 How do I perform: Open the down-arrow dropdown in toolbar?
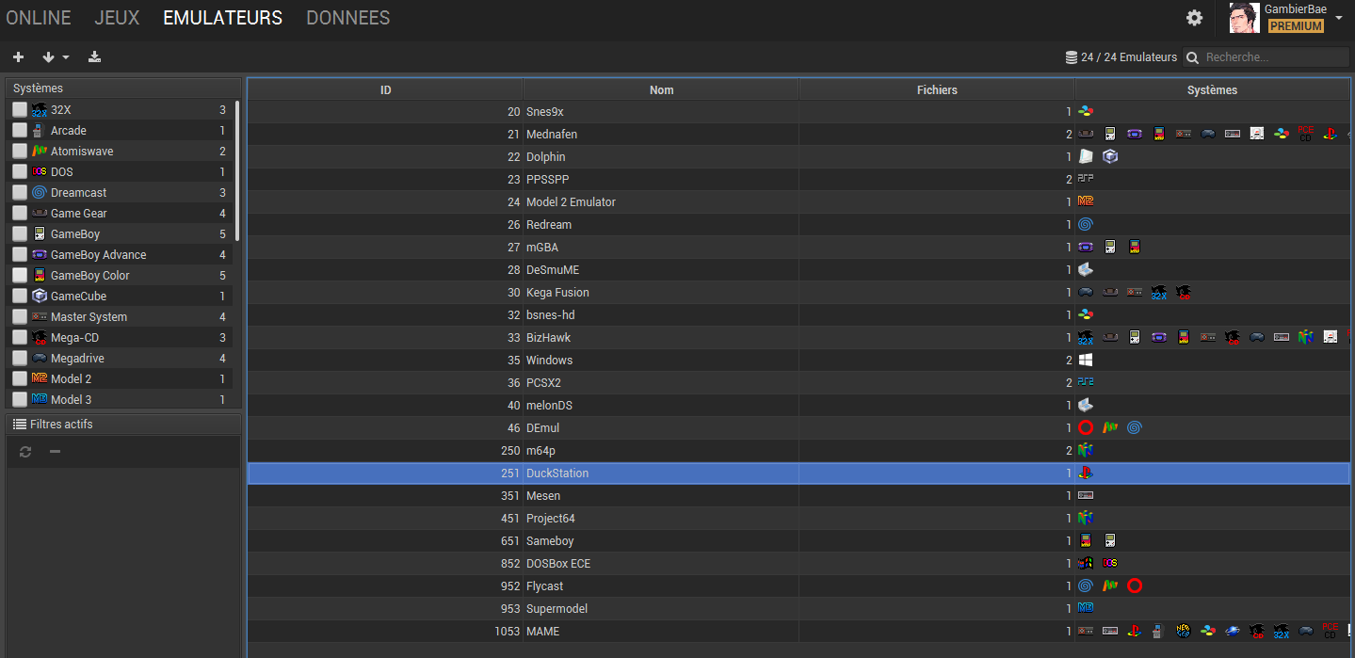(56, 57)
